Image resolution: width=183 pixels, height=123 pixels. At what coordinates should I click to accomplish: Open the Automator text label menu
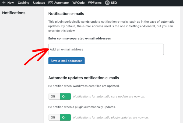click(x=62, y=3)
